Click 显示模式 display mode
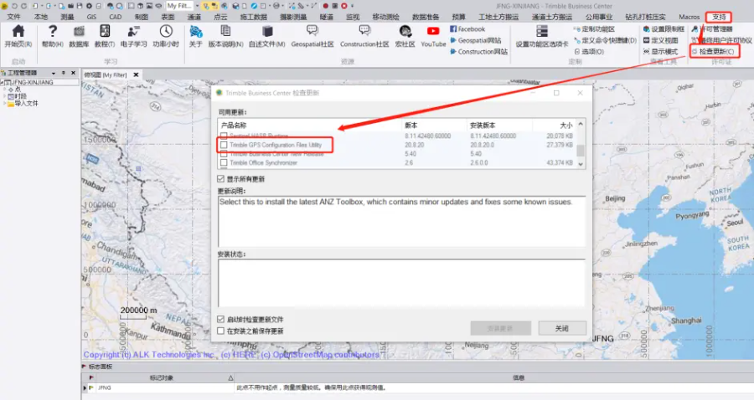This screenshot has width=754, height=400. (661, 51)
